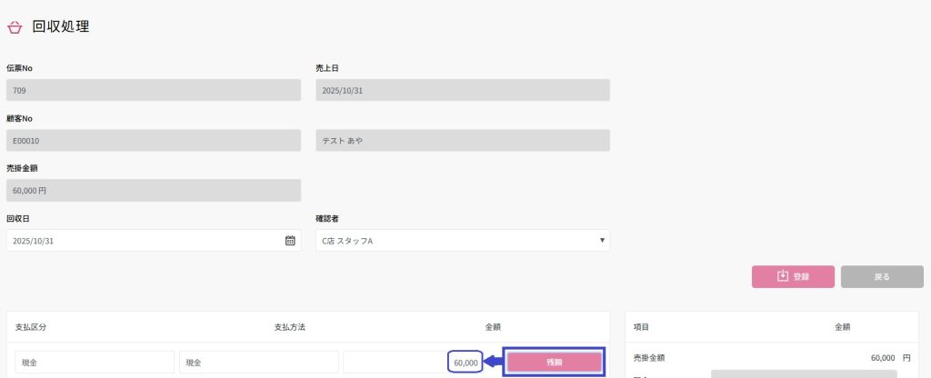Expand the 確認者 dropdown showing C店 スタッフA
Image resolution: width=931 pixels, height=378 pixels.
coord(462,241)
